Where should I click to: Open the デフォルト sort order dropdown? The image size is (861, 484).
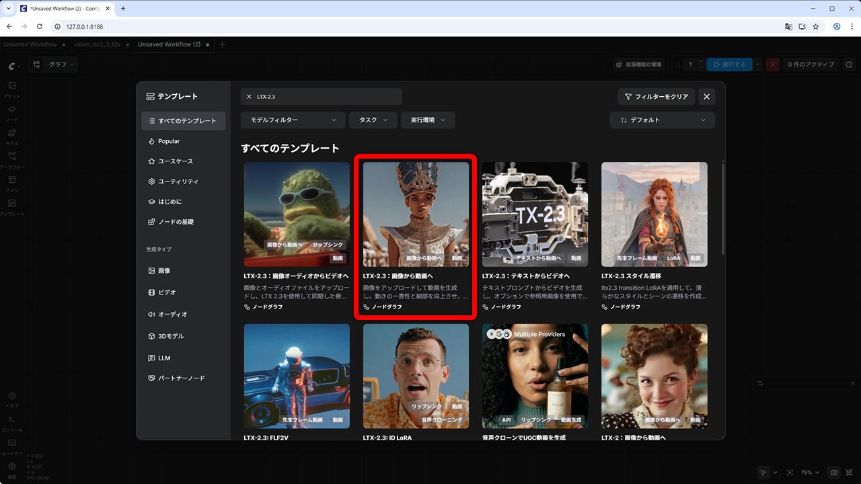point(662,120)
